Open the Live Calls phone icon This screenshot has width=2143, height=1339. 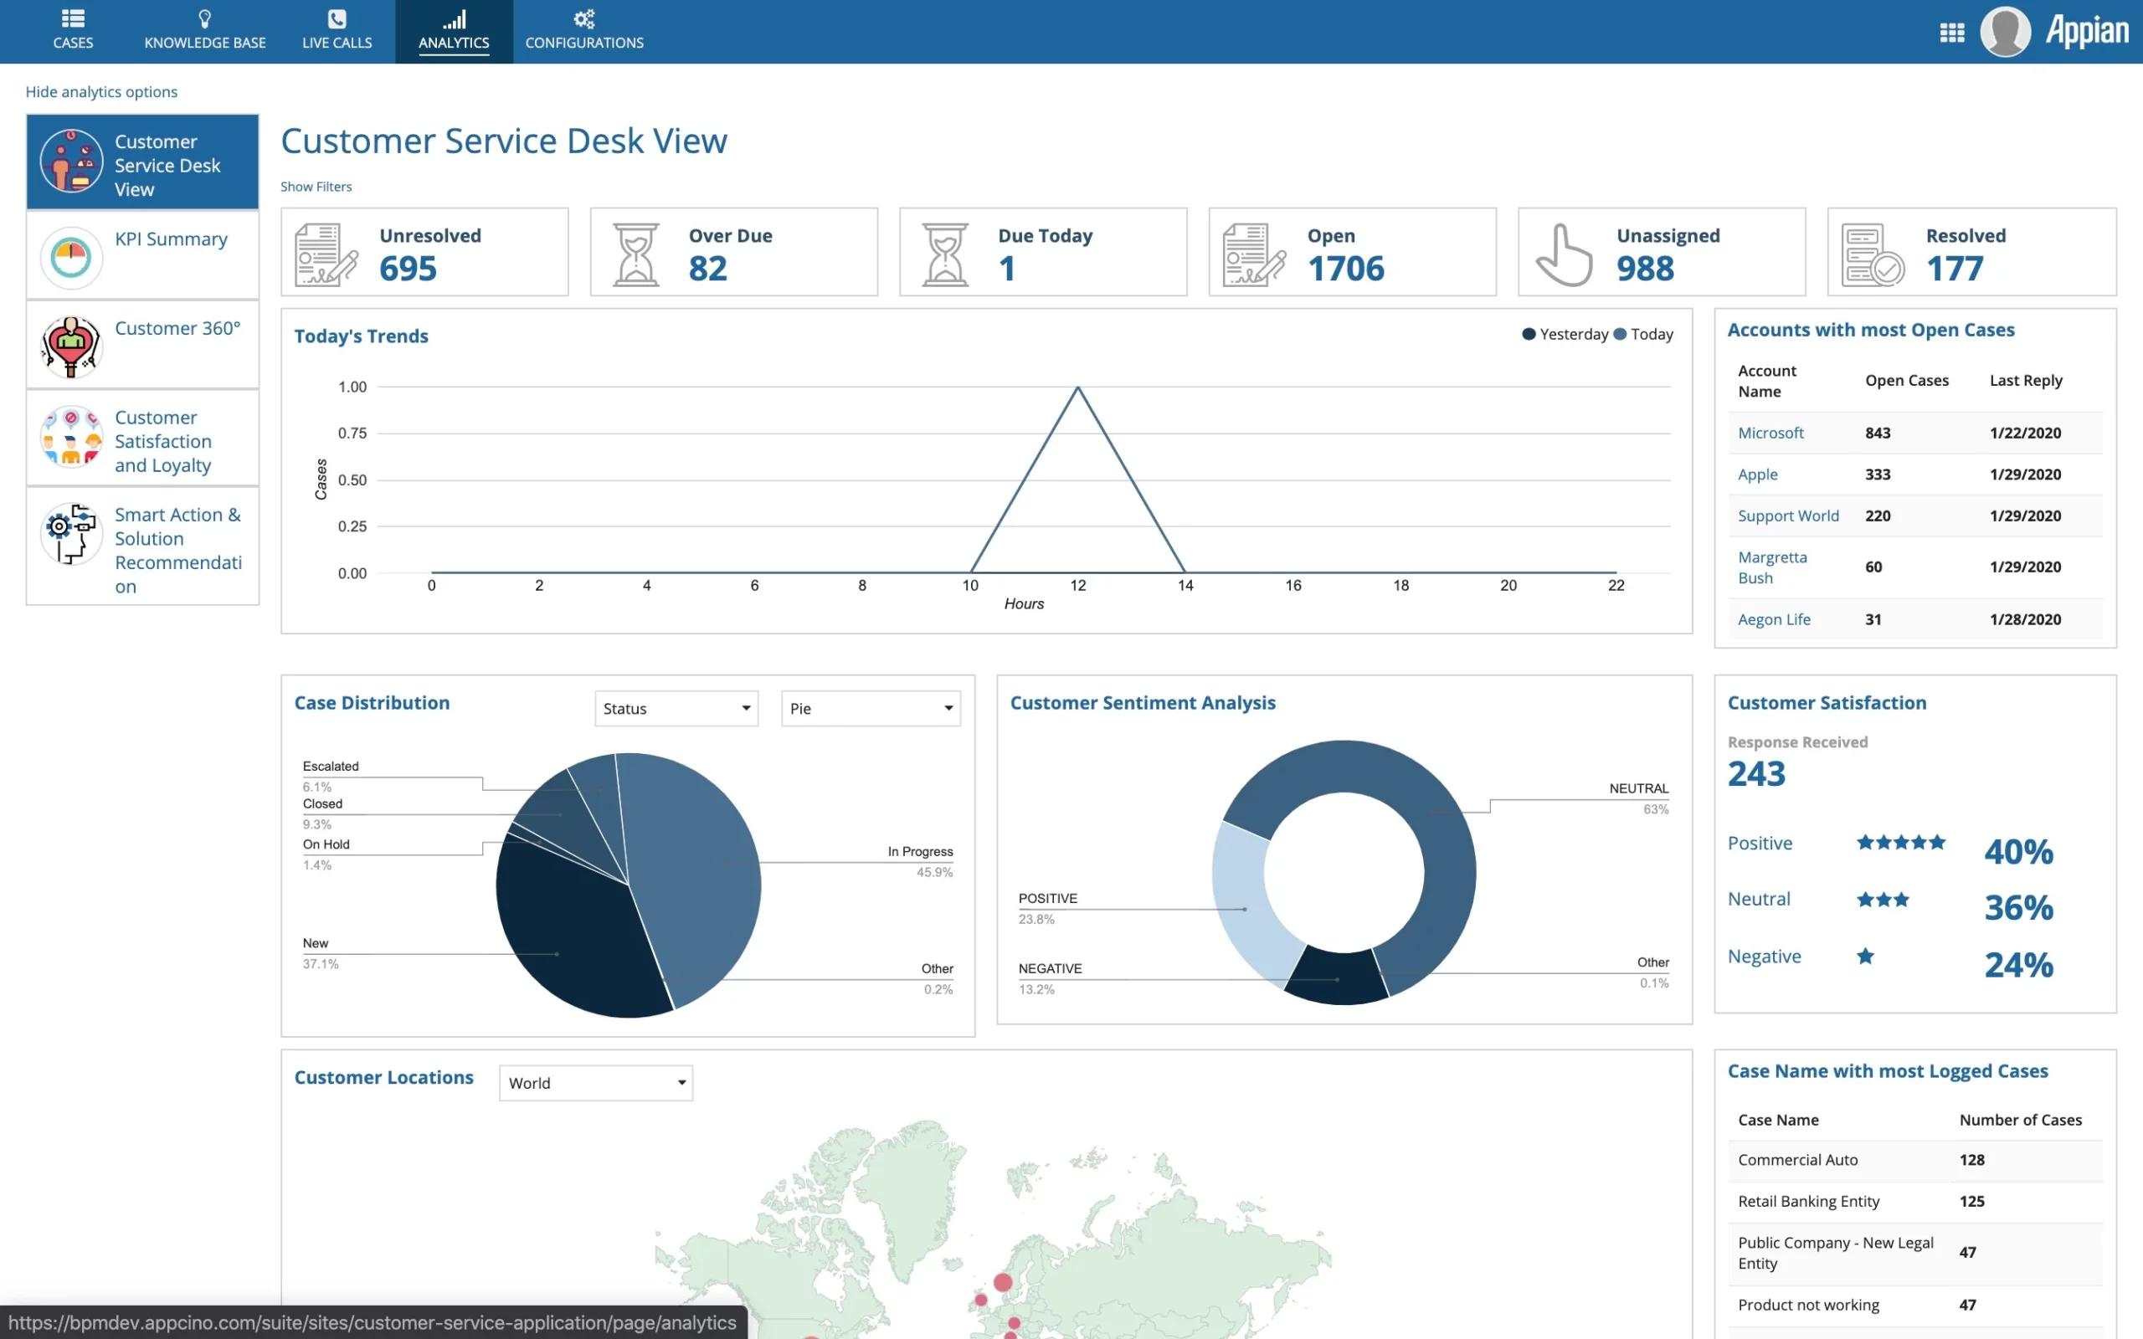click(x=337, y=18)
